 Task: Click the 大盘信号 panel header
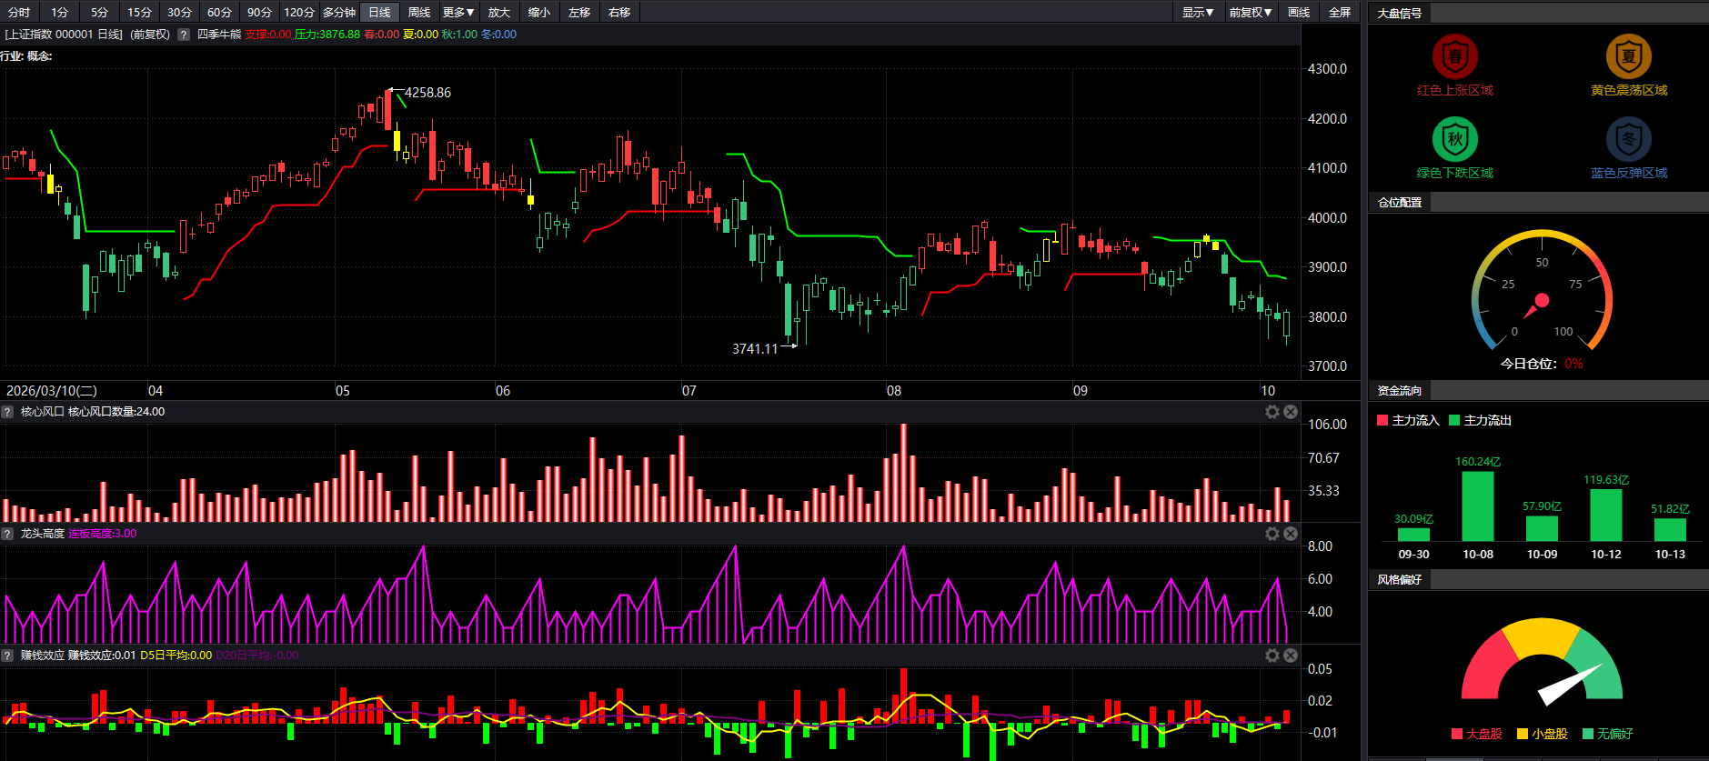(1400, 13)
